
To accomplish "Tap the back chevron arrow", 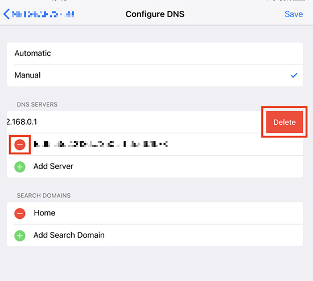I will pyautogui.click(x=6, y=14).
